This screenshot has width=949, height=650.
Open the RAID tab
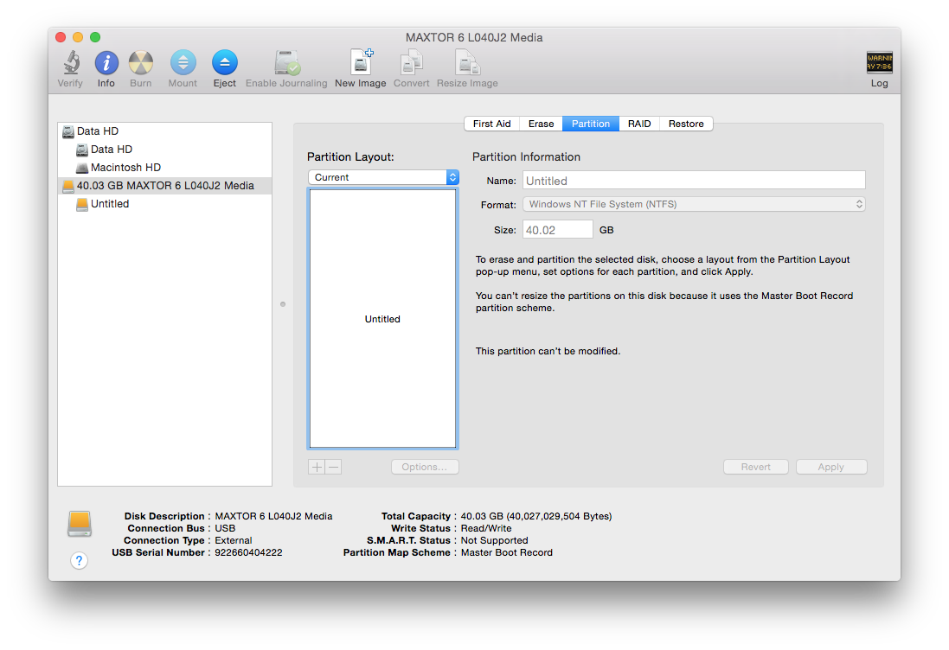pos(639,124)
